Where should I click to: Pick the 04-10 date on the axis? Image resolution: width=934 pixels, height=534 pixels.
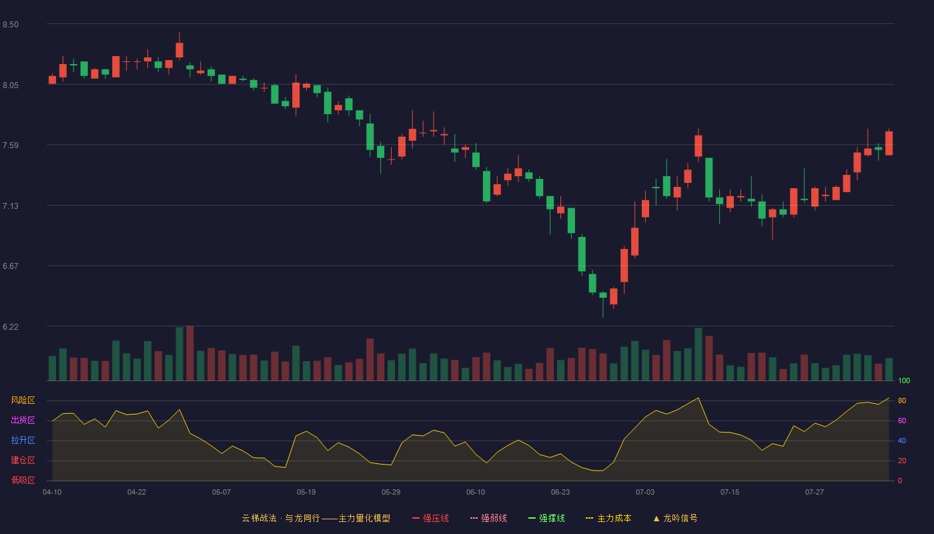52,492
